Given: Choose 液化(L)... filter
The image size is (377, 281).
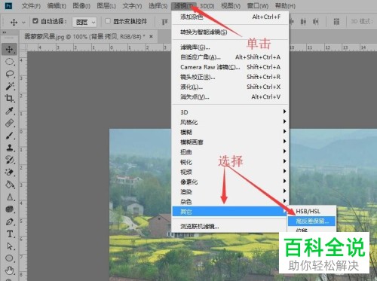Looking at the screenshot, I should coord(230,87).
